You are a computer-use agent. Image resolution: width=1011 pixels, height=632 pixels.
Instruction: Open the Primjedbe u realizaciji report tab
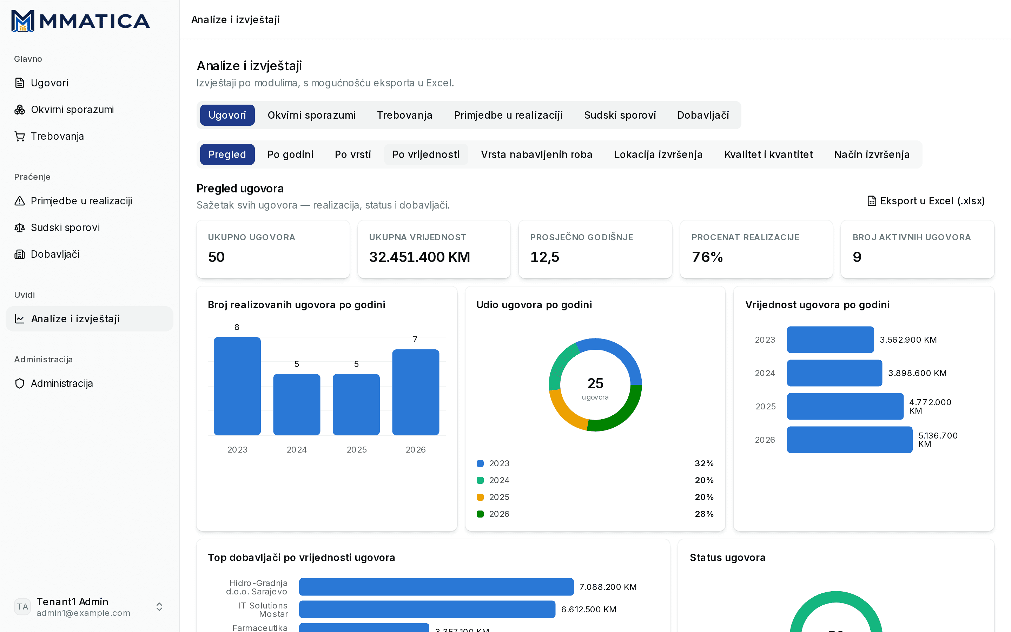tap(508, 115)
